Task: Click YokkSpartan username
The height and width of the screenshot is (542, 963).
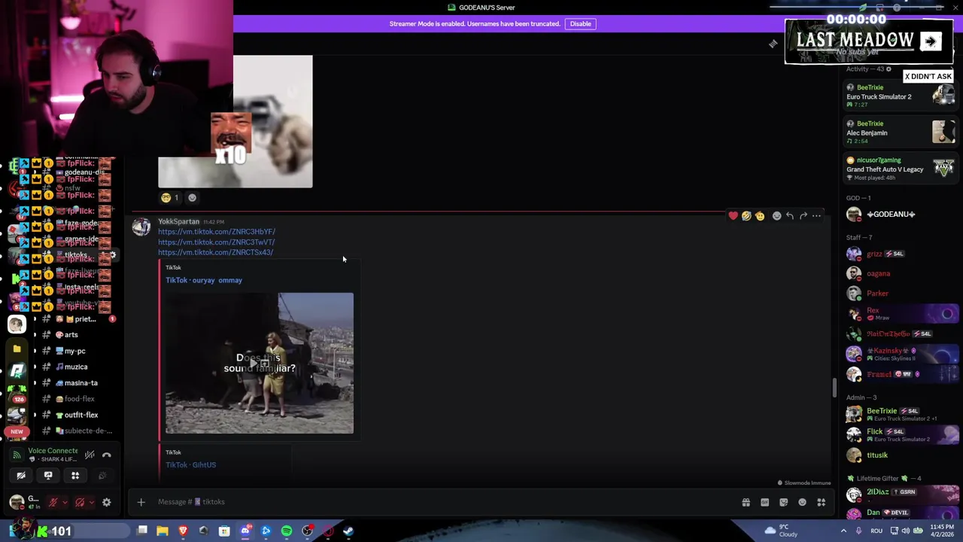Action: pyautogui.click(x=178, y=221)
